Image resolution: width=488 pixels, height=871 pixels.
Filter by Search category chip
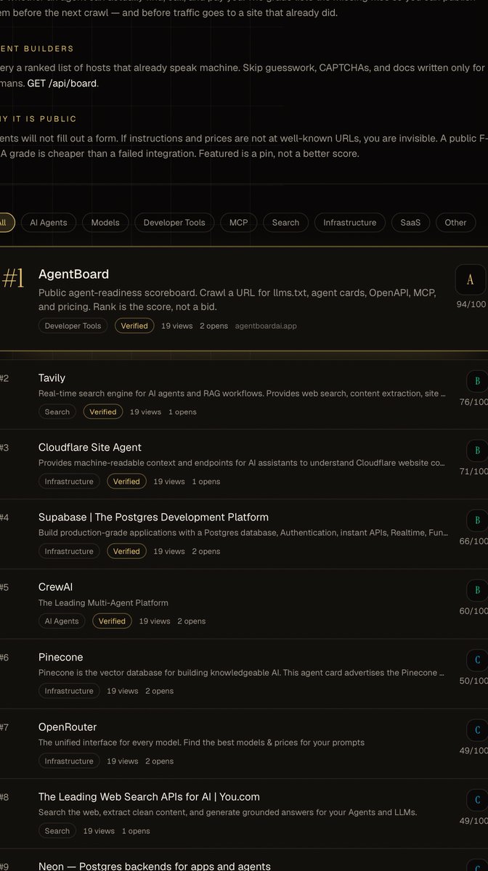[x=285, y=223]
